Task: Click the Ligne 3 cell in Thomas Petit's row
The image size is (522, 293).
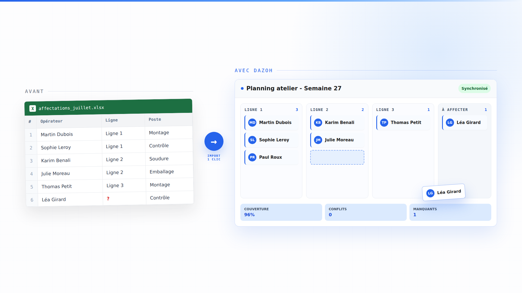Action: pyautogui.click(x=124, y=186)
